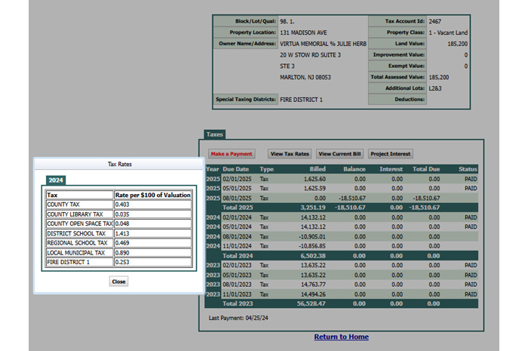Click the FIRE DISTRICT 1 rate 0.253
Viewport: 528px width, 351px height.
tap(153, 262)
